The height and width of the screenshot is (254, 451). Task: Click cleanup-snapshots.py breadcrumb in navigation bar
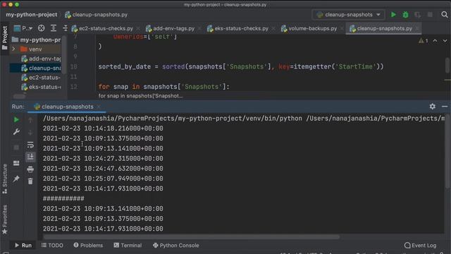[x=97, y=15]
